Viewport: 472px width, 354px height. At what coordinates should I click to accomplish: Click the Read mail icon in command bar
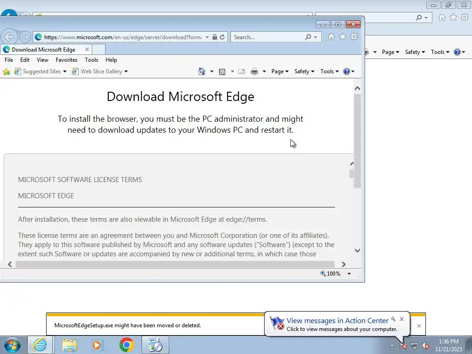click(242, 71)
